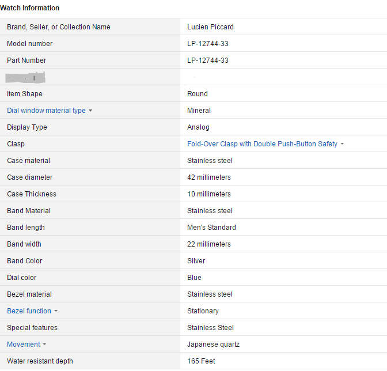This screenshot has height=371, width=387.
Task: Click the Band Color label
Action: (x=24, y=261)
